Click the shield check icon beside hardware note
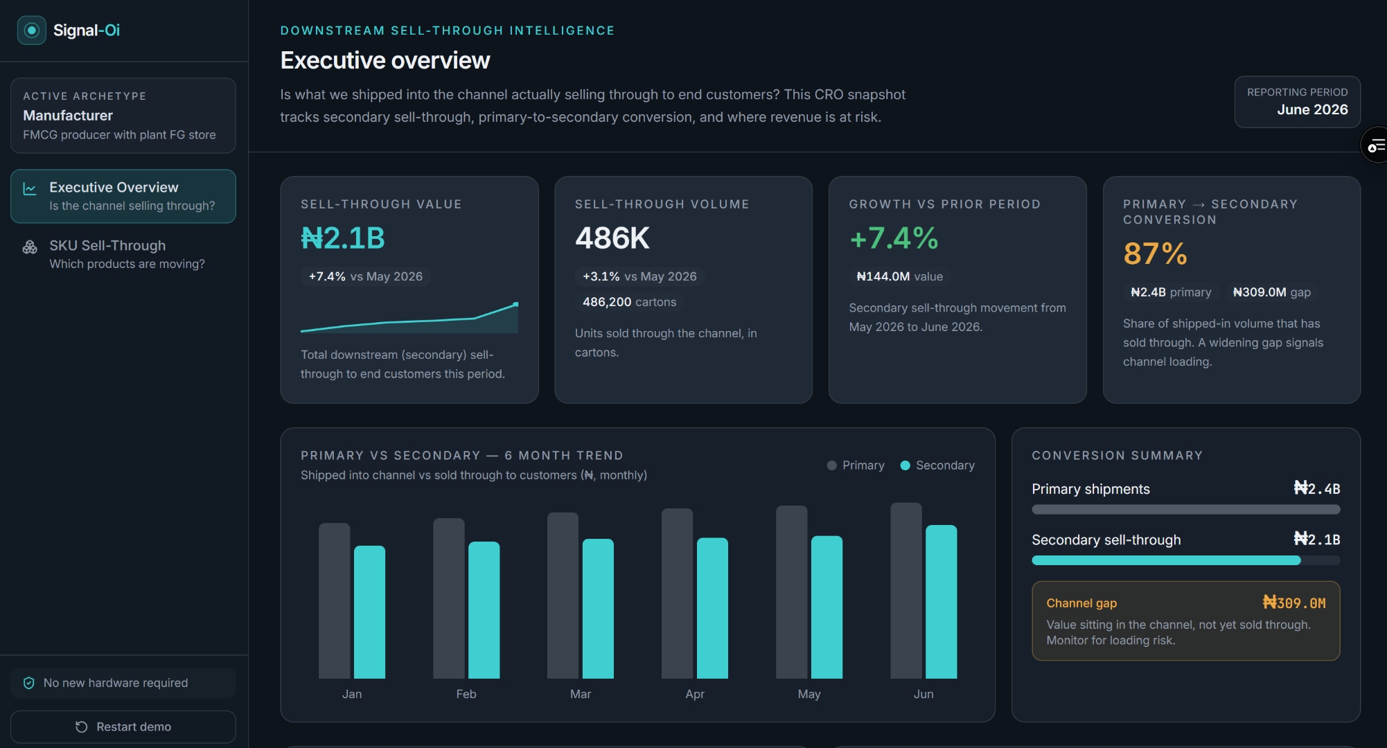 29,683
